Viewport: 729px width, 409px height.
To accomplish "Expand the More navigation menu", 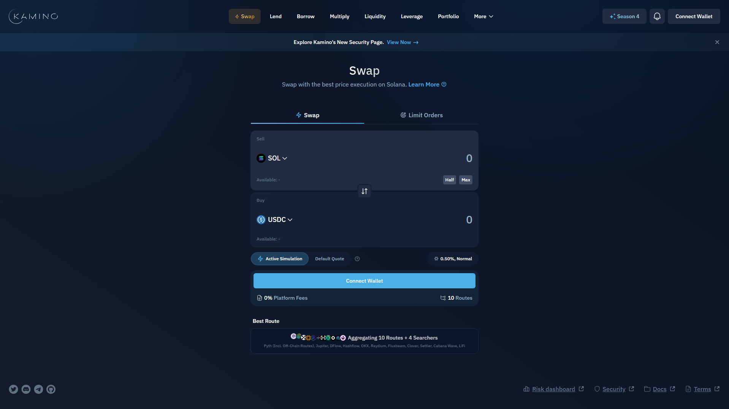I will pyautogui.click(x=483, y=16).
